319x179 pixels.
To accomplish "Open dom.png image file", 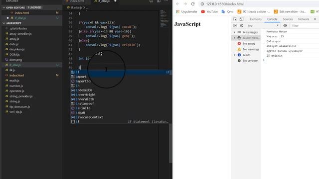I will click(15, 60).
